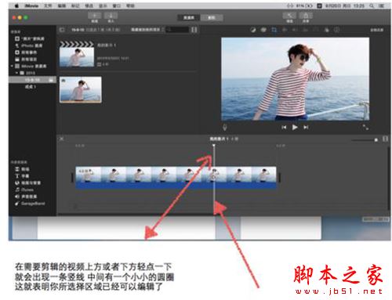392x300 pixels.
Task: Jump to the next clip in viewer
Action: point(306,128)
